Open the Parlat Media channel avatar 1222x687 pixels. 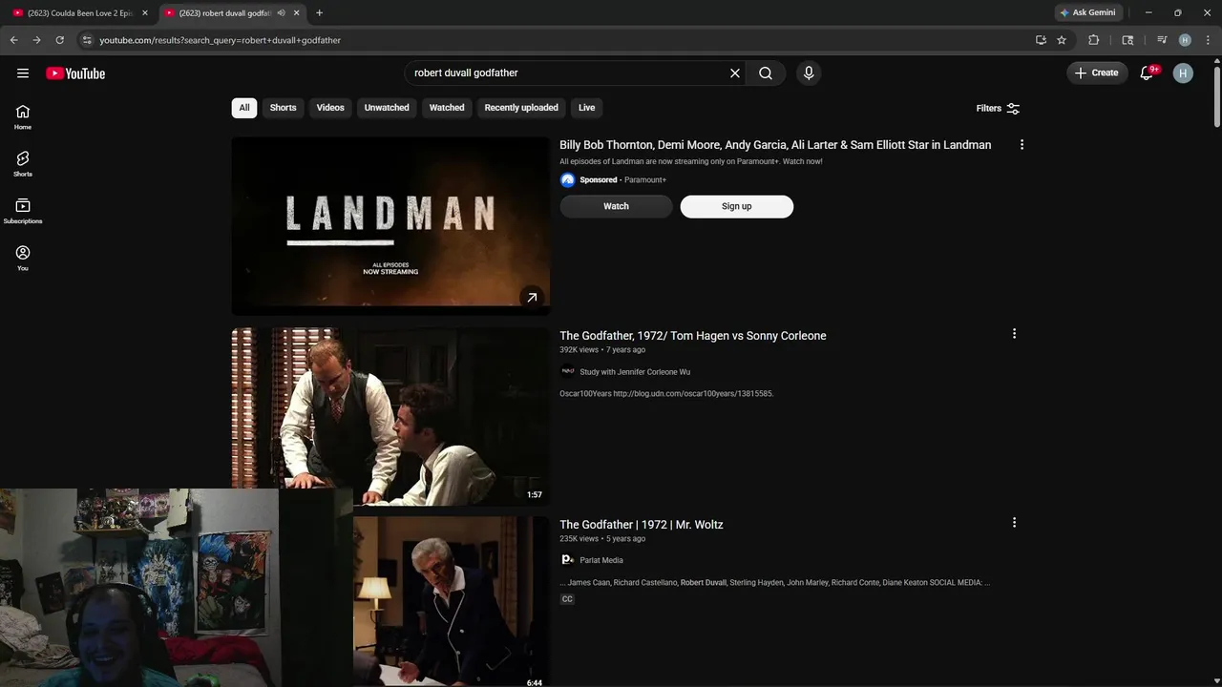[x=568, y=560]
